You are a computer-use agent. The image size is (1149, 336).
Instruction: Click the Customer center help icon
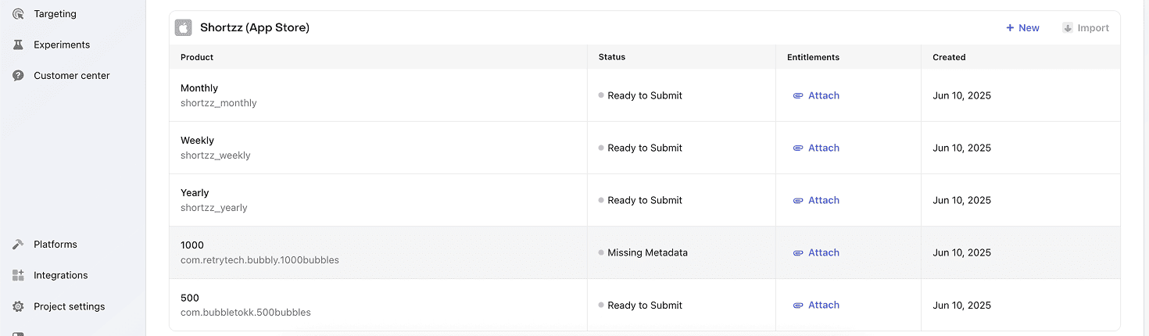tap(18, 76)
